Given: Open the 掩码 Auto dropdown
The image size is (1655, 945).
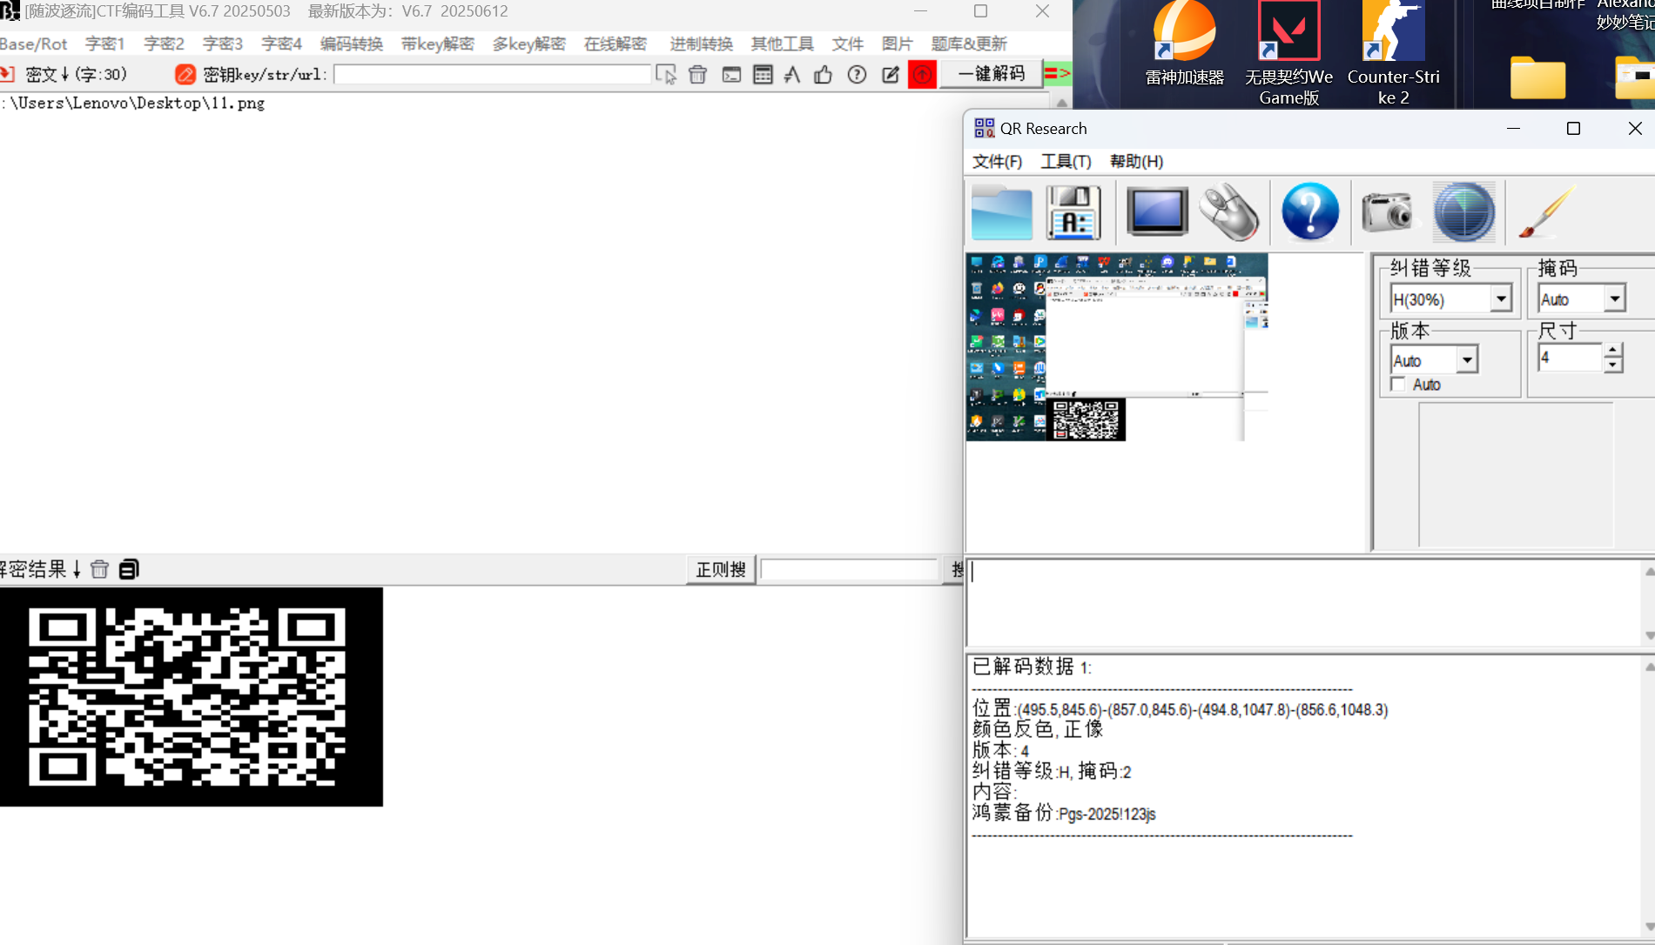Looking at the screenshot, I should pos(1615,298).
